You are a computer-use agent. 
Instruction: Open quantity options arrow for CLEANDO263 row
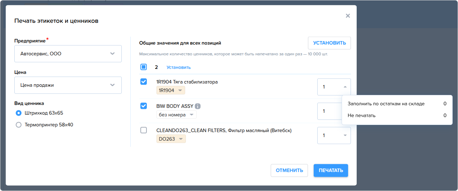345,135
